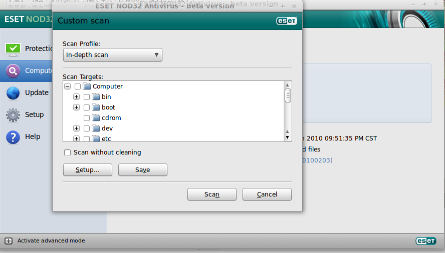
Task: Check the cdrom folder checkbox
Action: coord(87,118)
